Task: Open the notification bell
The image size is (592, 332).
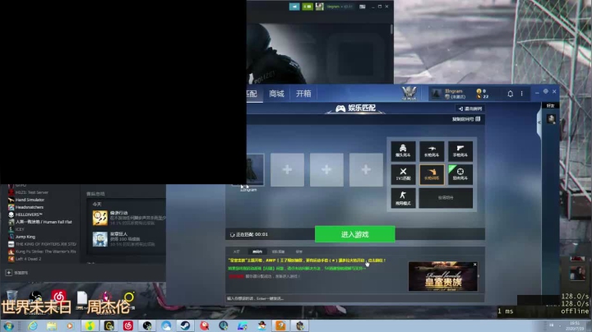Action: (510, 94)
